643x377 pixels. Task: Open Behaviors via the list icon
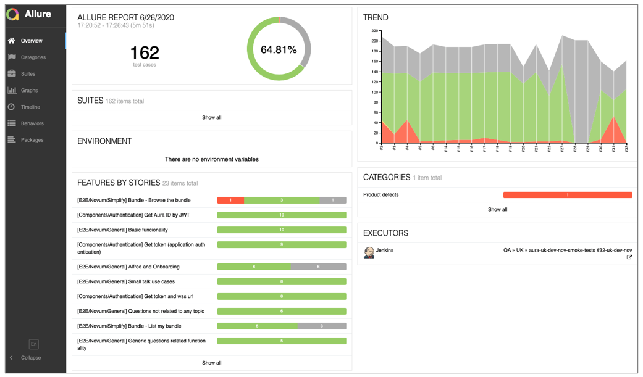12,123
